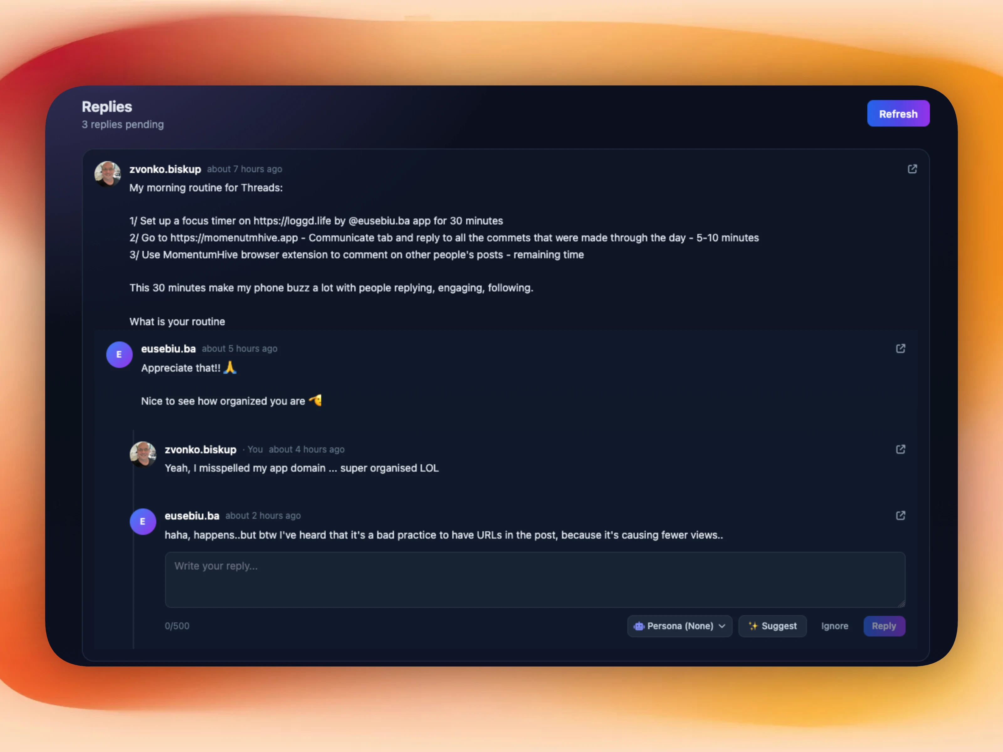Open the 2-hours-ago eusebiu.ba comment externally

click(901, 515)
